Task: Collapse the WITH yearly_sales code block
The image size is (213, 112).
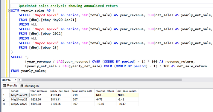Action: pos(9,10)
